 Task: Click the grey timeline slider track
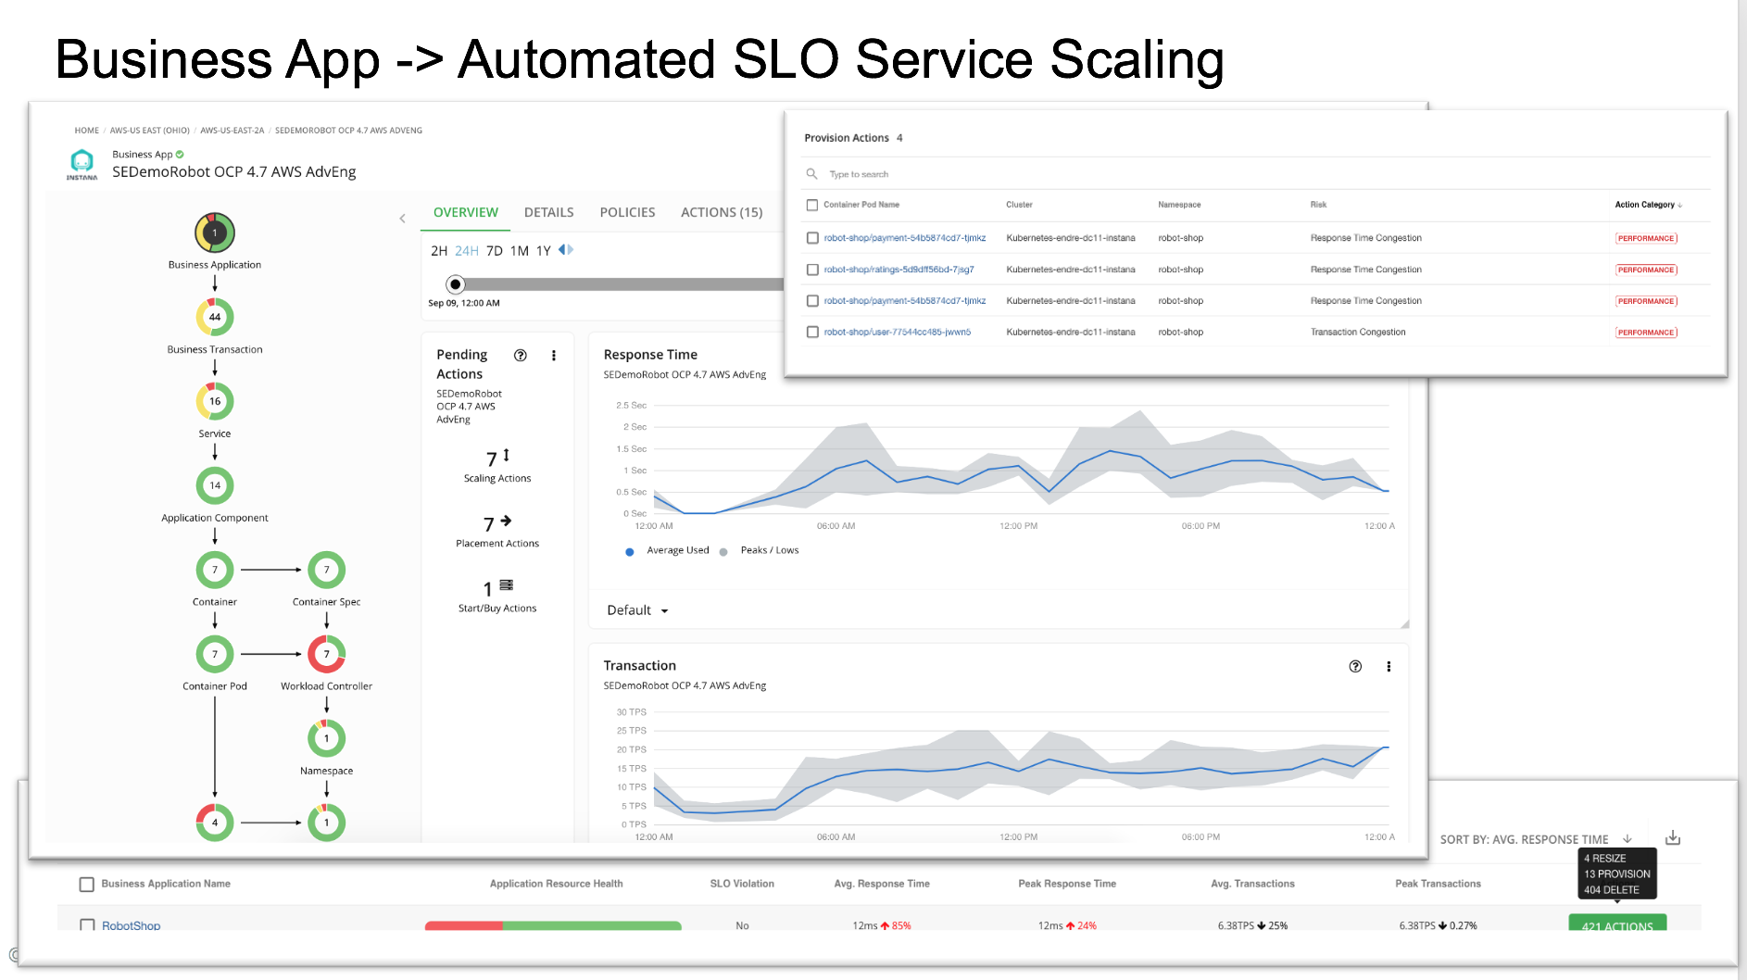coord(622,284)
